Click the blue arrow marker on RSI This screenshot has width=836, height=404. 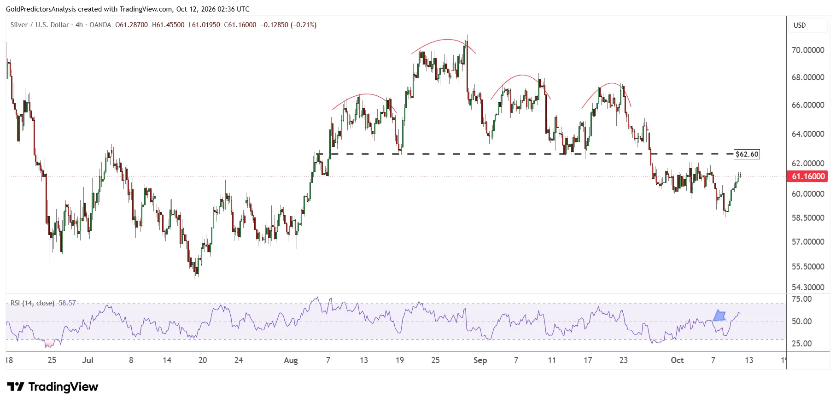tap(719, 316)
